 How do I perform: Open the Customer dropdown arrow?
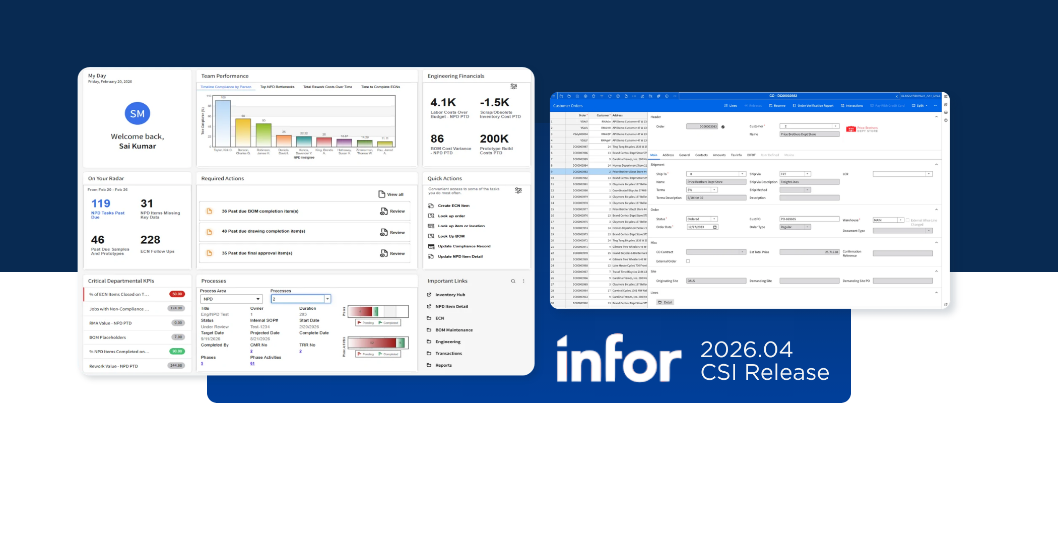(x=835, y=126)
